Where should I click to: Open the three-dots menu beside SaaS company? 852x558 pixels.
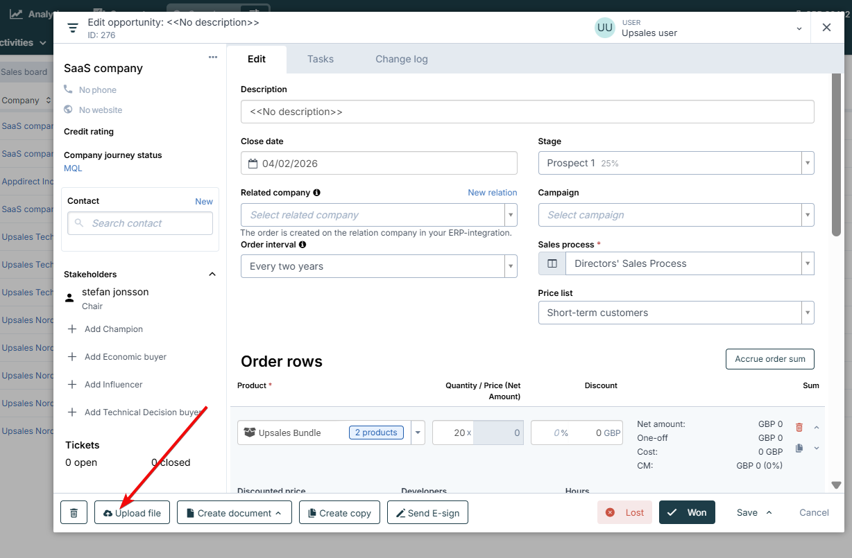pyautogui.click(x=213, y=58)
